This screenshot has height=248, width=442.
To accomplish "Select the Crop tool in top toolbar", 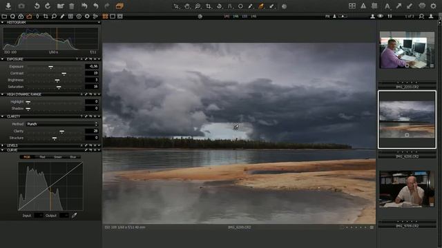I will 209,6.
